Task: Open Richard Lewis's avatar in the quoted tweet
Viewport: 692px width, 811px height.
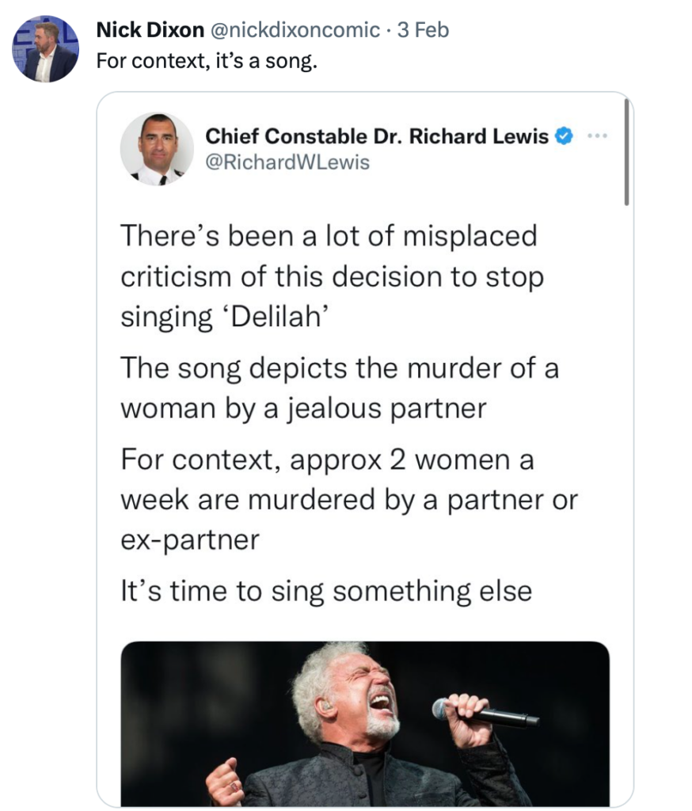Action: (157, 149)
